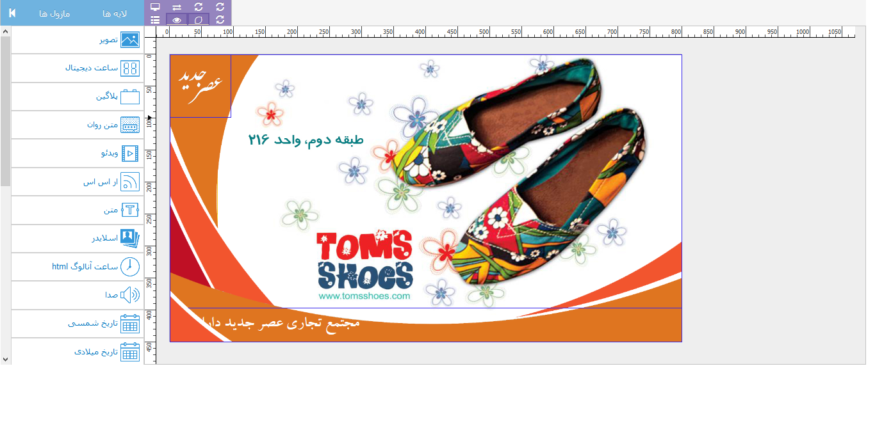Viewport: 875px width, 428px height.
Task: Toggle the eye visibility button in the toolbar
Action: pos(177,20)
